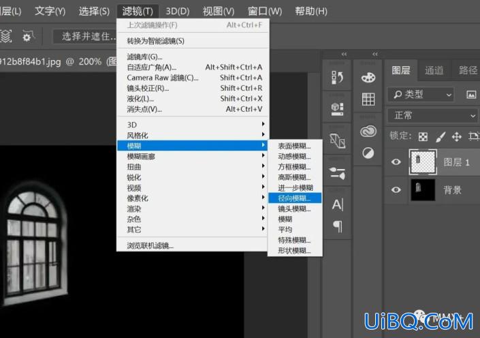The image size is (480, 338).
Task: Click the brush settings gear icon in options bar
Action: 28,36
